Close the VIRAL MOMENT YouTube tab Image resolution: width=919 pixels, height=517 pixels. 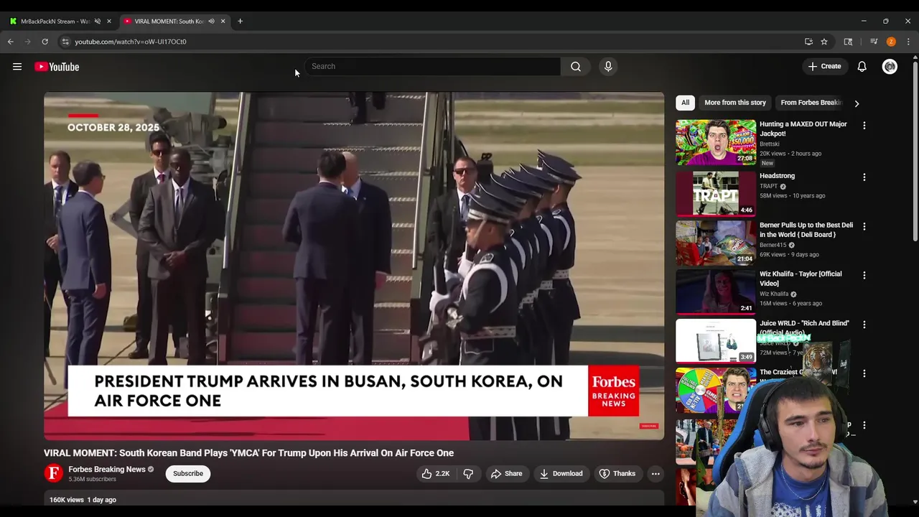(223, 22)
